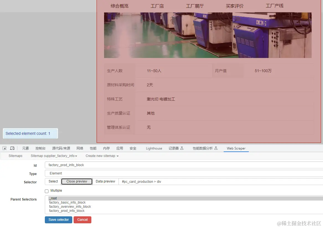Cancel the selector edit
The height and width of the screenshot is (228, 323).
(82, 220)
